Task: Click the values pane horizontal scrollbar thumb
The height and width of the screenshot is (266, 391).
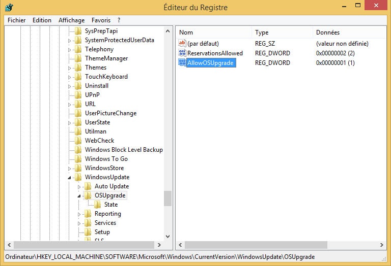Action: 256,245
